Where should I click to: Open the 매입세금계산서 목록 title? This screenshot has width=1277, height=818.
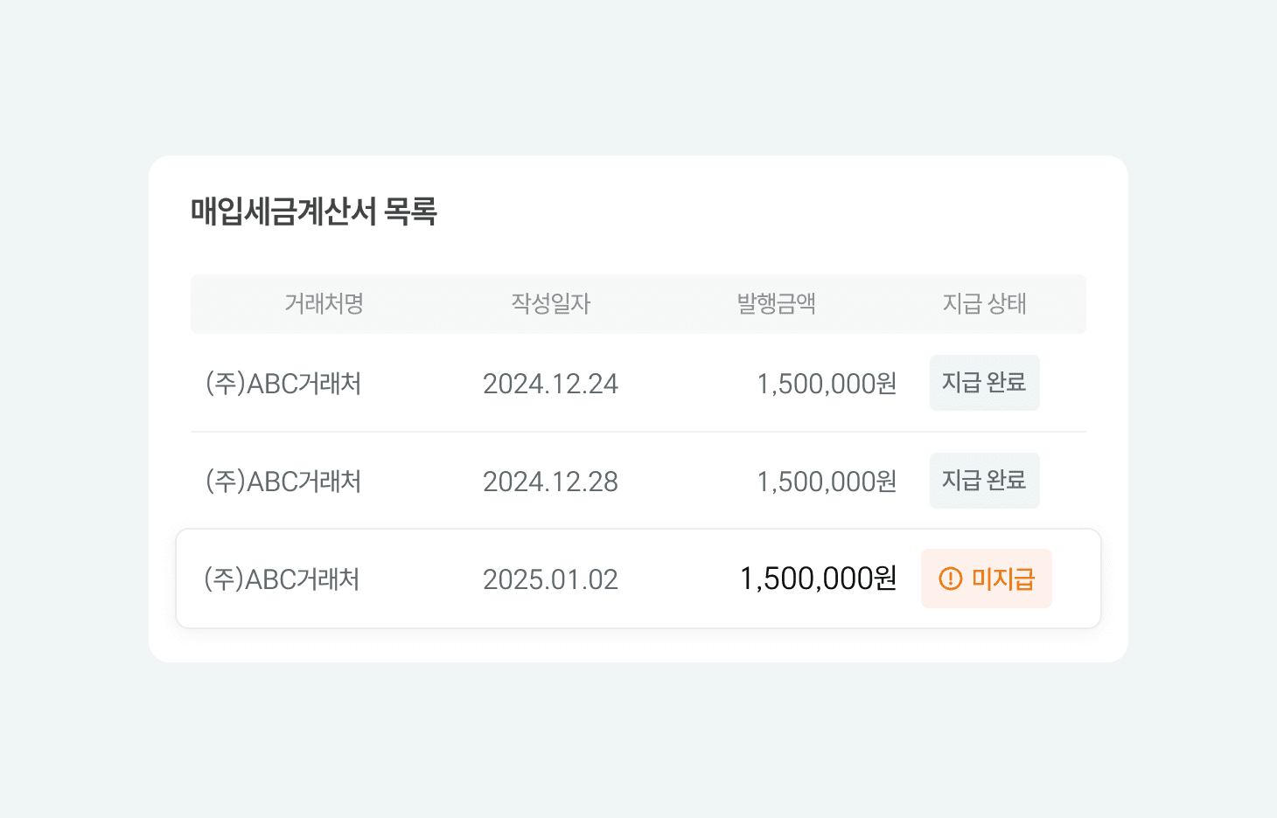(x=317, y=210)
